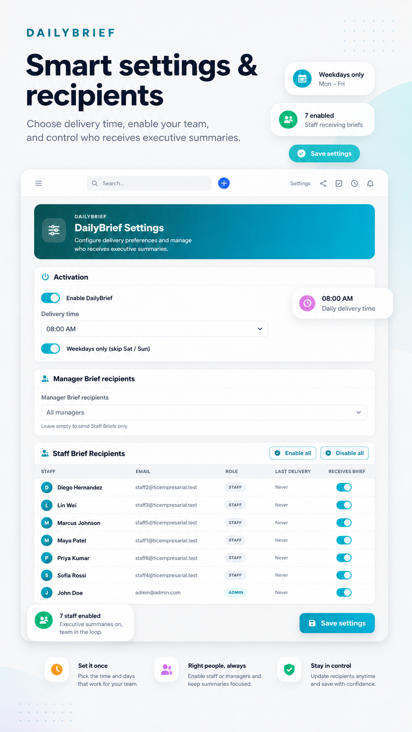Toggle the Enable DailyBrief switch
This screenshot has height=732, width=412.
(50, 298)
